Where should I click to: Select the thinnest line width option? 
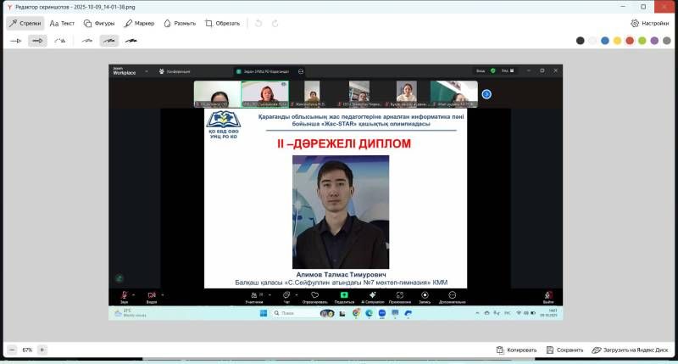(86, 40)
